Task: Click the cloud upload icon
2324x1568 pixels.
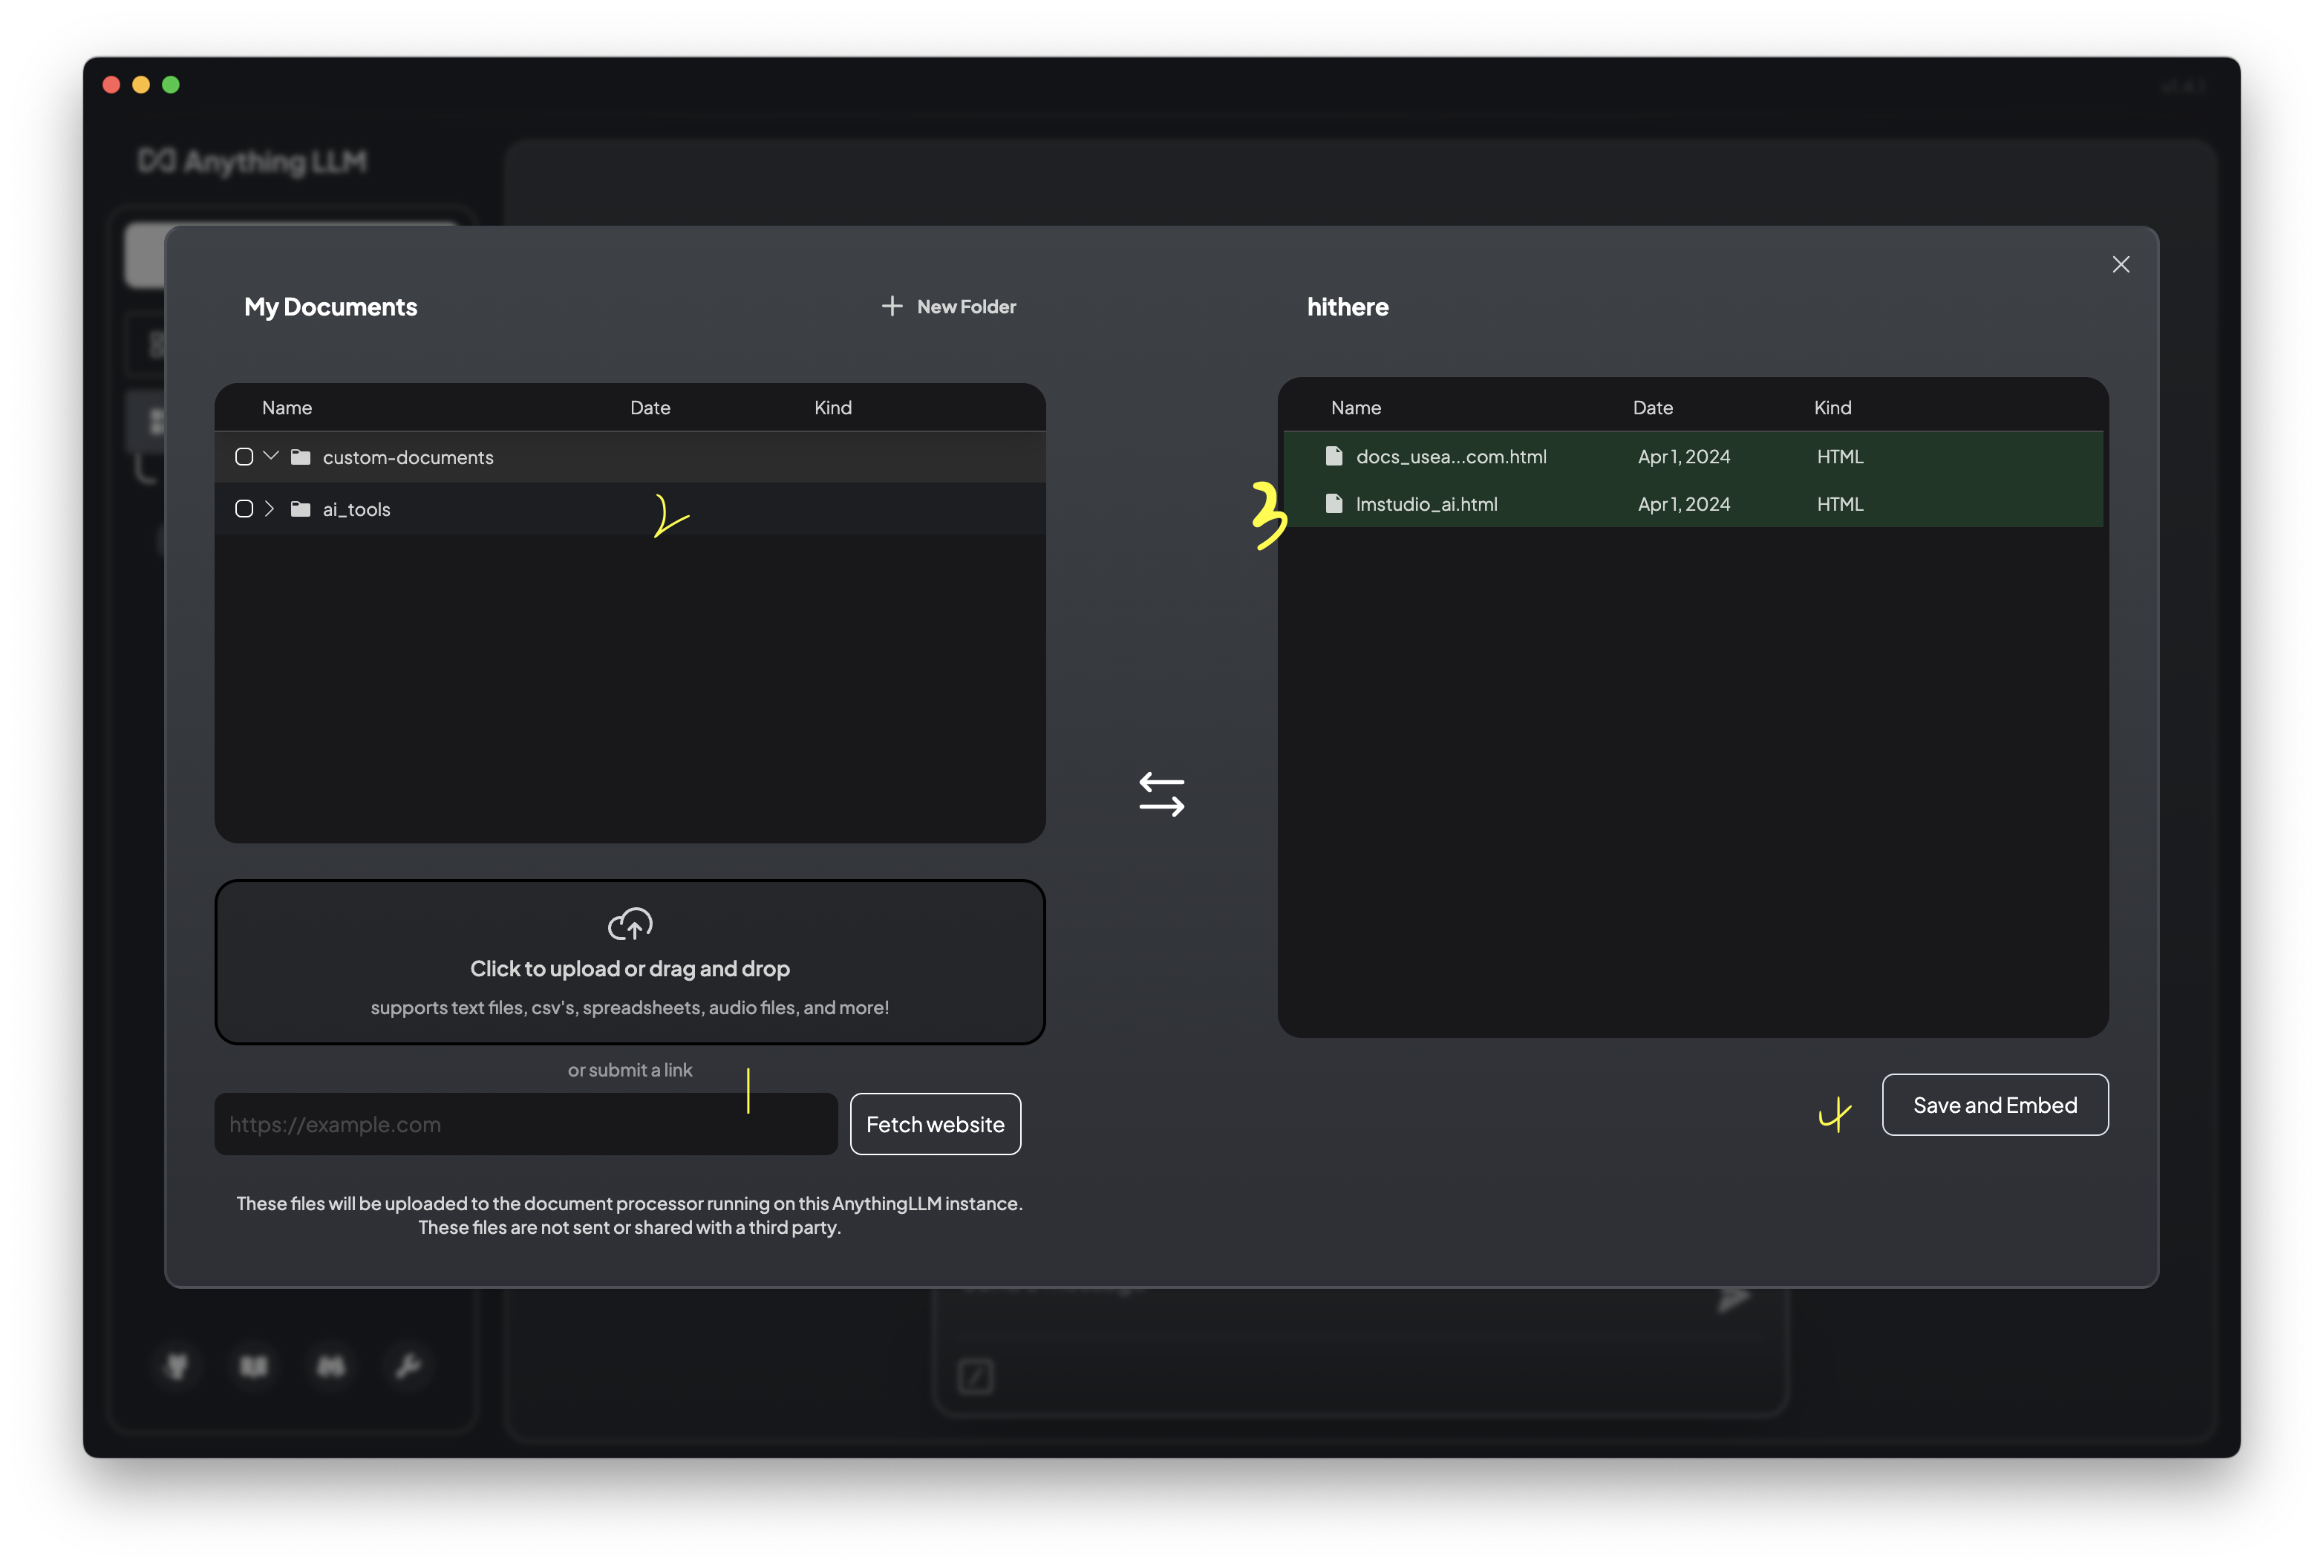Action: (x=630, y=924)
